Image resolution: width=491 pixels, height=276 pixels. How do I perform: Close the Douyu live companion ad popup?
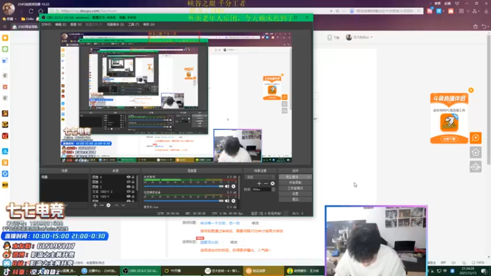471,90
